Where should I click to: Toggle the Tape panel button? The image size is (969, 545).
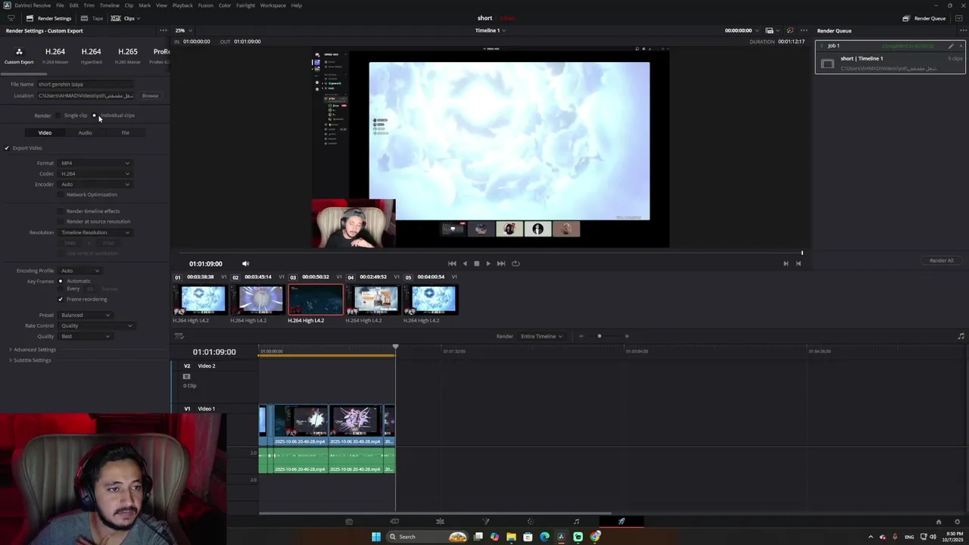pyautogui.click(x=92, y=18)
